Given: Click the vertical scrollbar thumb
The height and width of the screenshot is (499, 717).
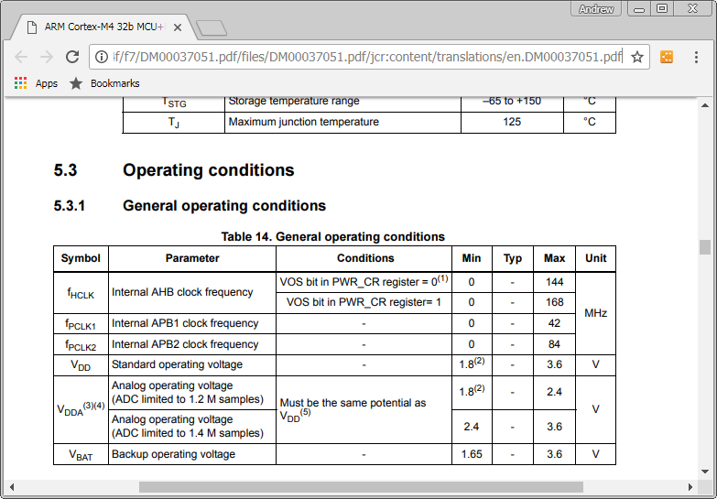Looking at the screenshot, I should pos(705,247).
